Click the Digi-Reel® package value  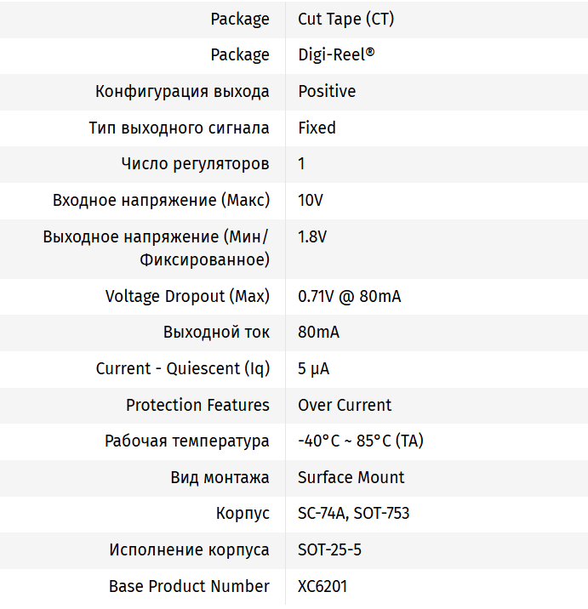tap(336, 55)
